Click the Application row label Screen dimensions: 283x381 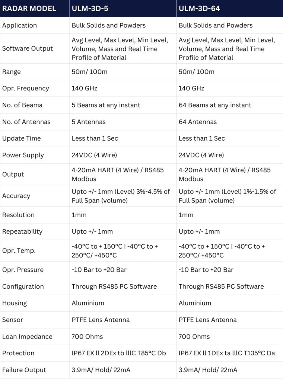tap(19, 25)
